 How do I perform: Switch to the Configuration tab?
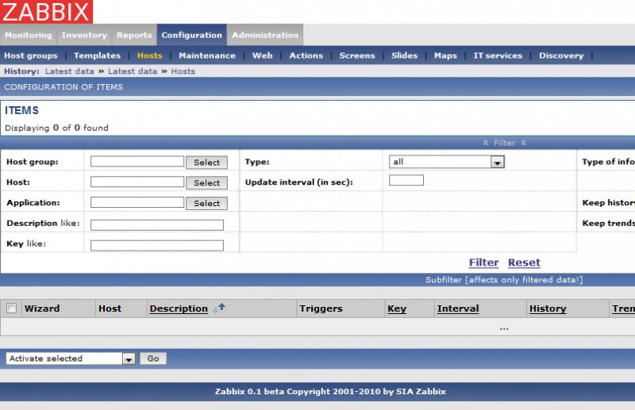tap(191, 35)
